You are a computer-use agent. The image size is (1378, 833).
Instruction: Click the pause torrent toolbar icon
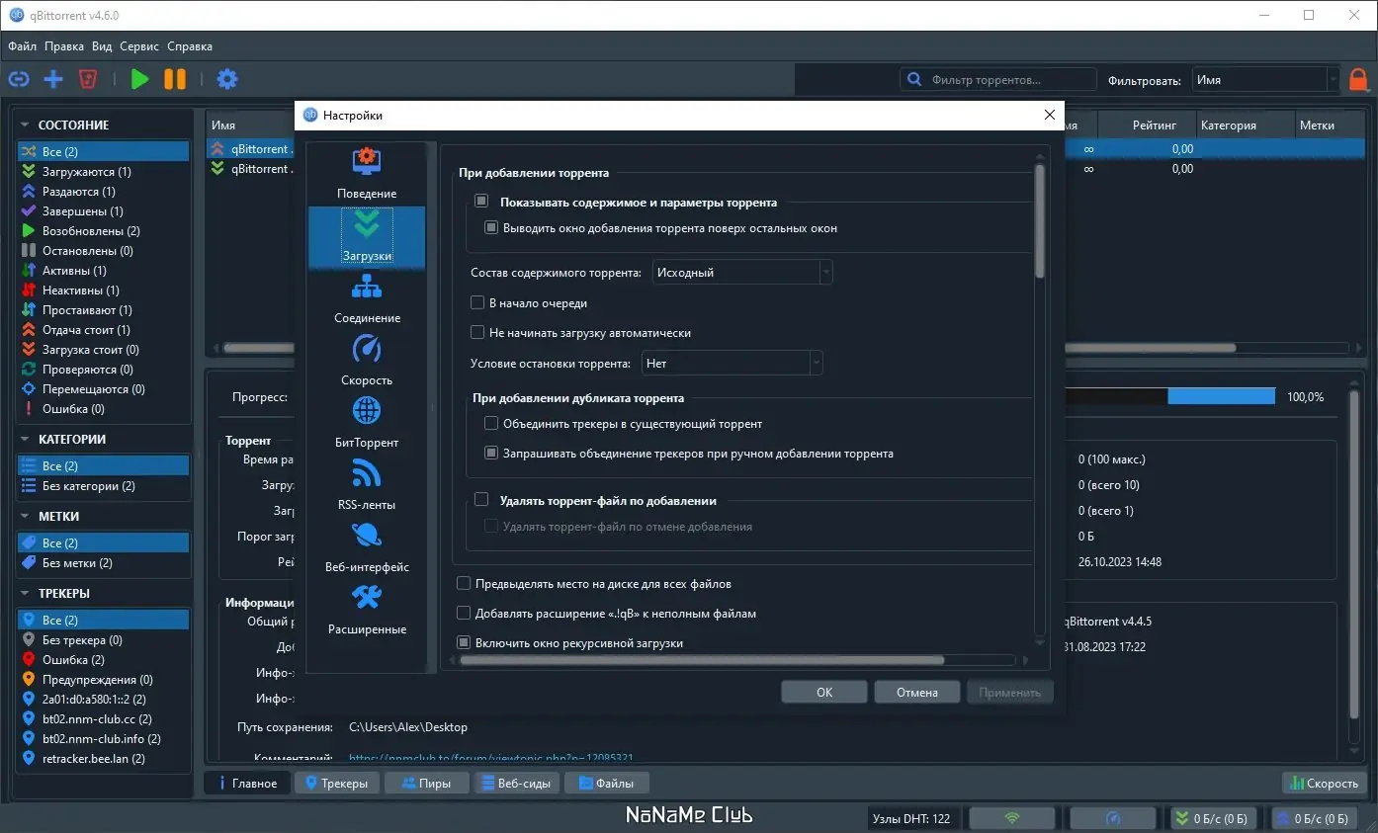coord(175,79)
